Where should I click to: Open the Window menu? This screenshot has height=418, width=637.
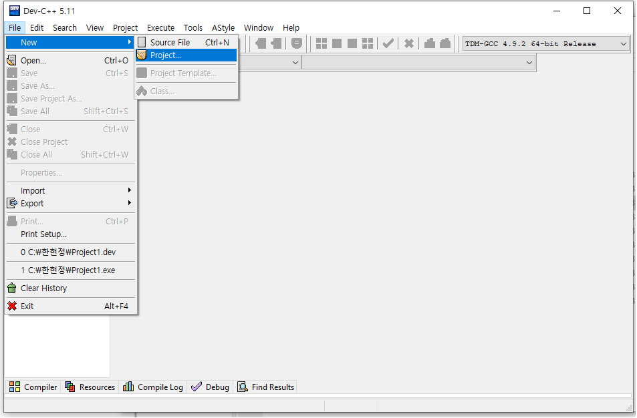(259, 27)
